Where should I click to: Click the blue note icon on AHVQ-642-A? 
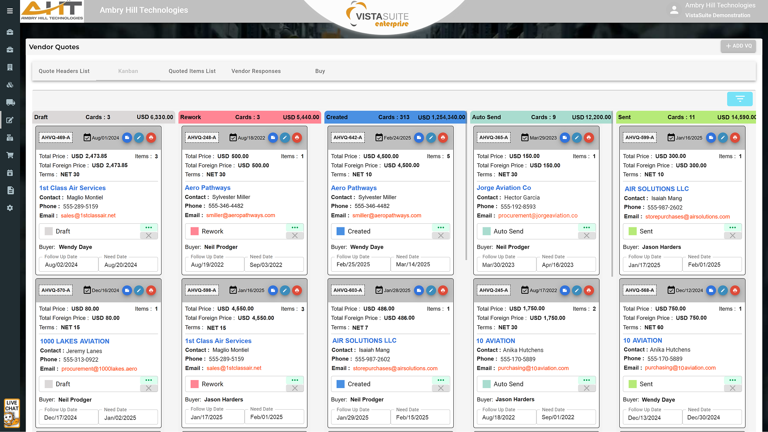(419, 137)
